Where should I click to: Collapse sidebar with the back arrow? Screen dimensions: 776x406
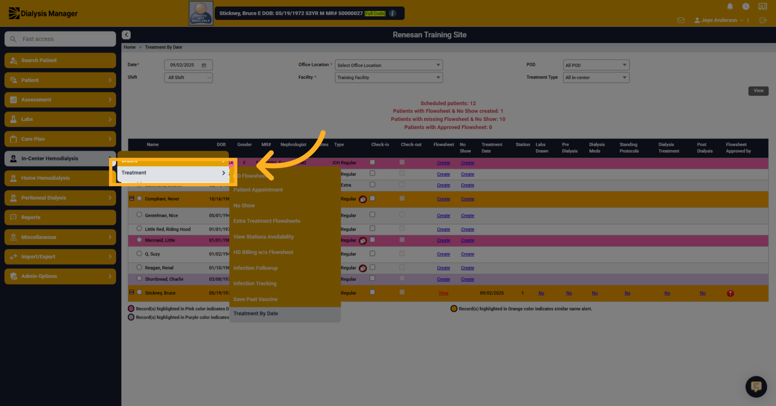[x=126, y=35]
